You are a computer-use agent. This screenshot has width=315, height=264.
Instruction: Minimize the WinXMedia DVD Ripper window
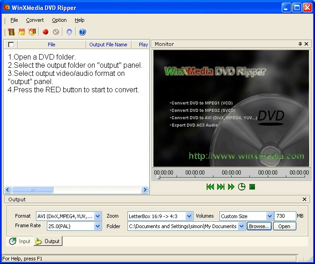click(x=286, y=8)
